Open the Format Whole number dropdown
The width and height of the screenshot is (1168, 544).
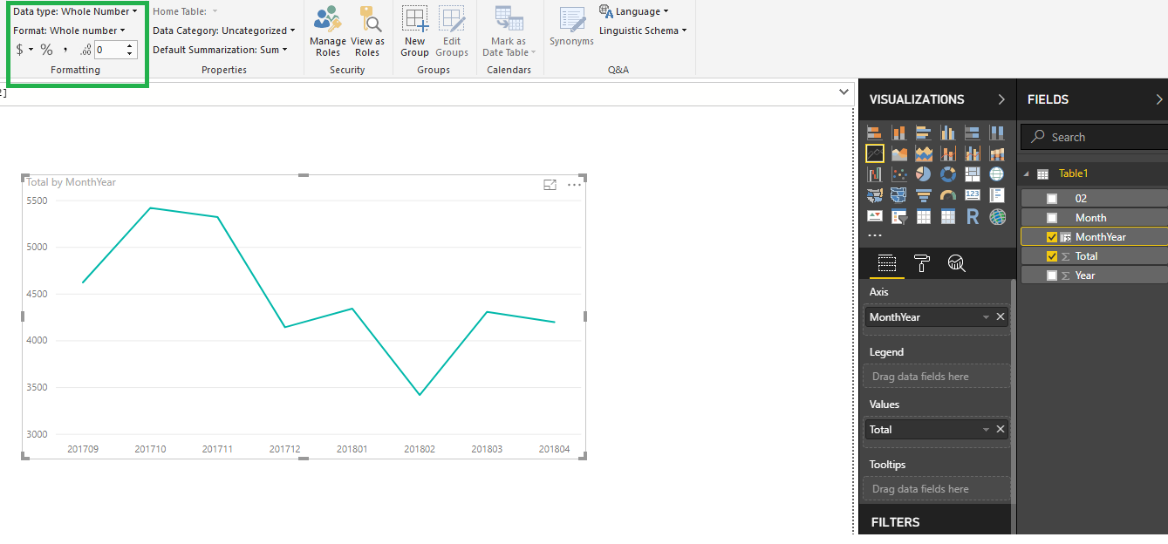click(69, 31)
